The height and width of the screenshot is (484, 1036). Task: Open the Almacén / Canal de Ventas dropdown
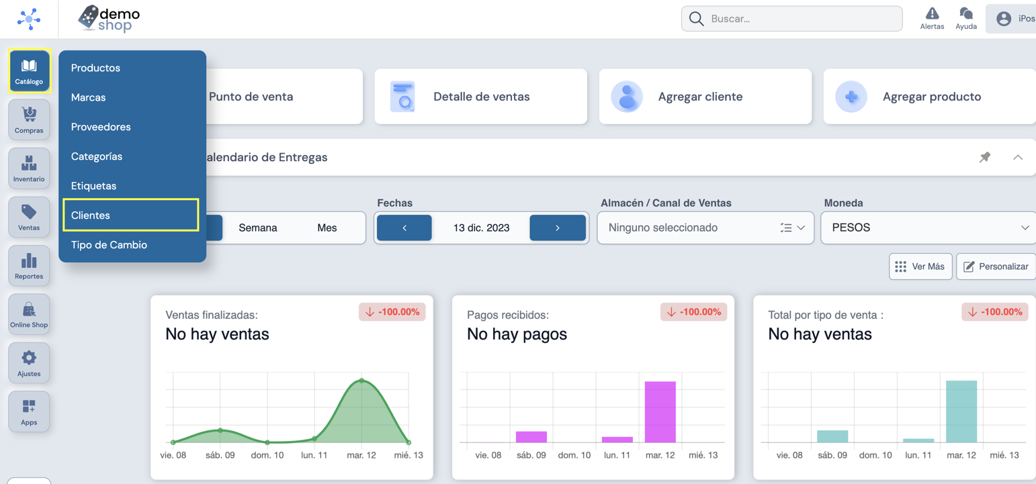click(705, 228)
